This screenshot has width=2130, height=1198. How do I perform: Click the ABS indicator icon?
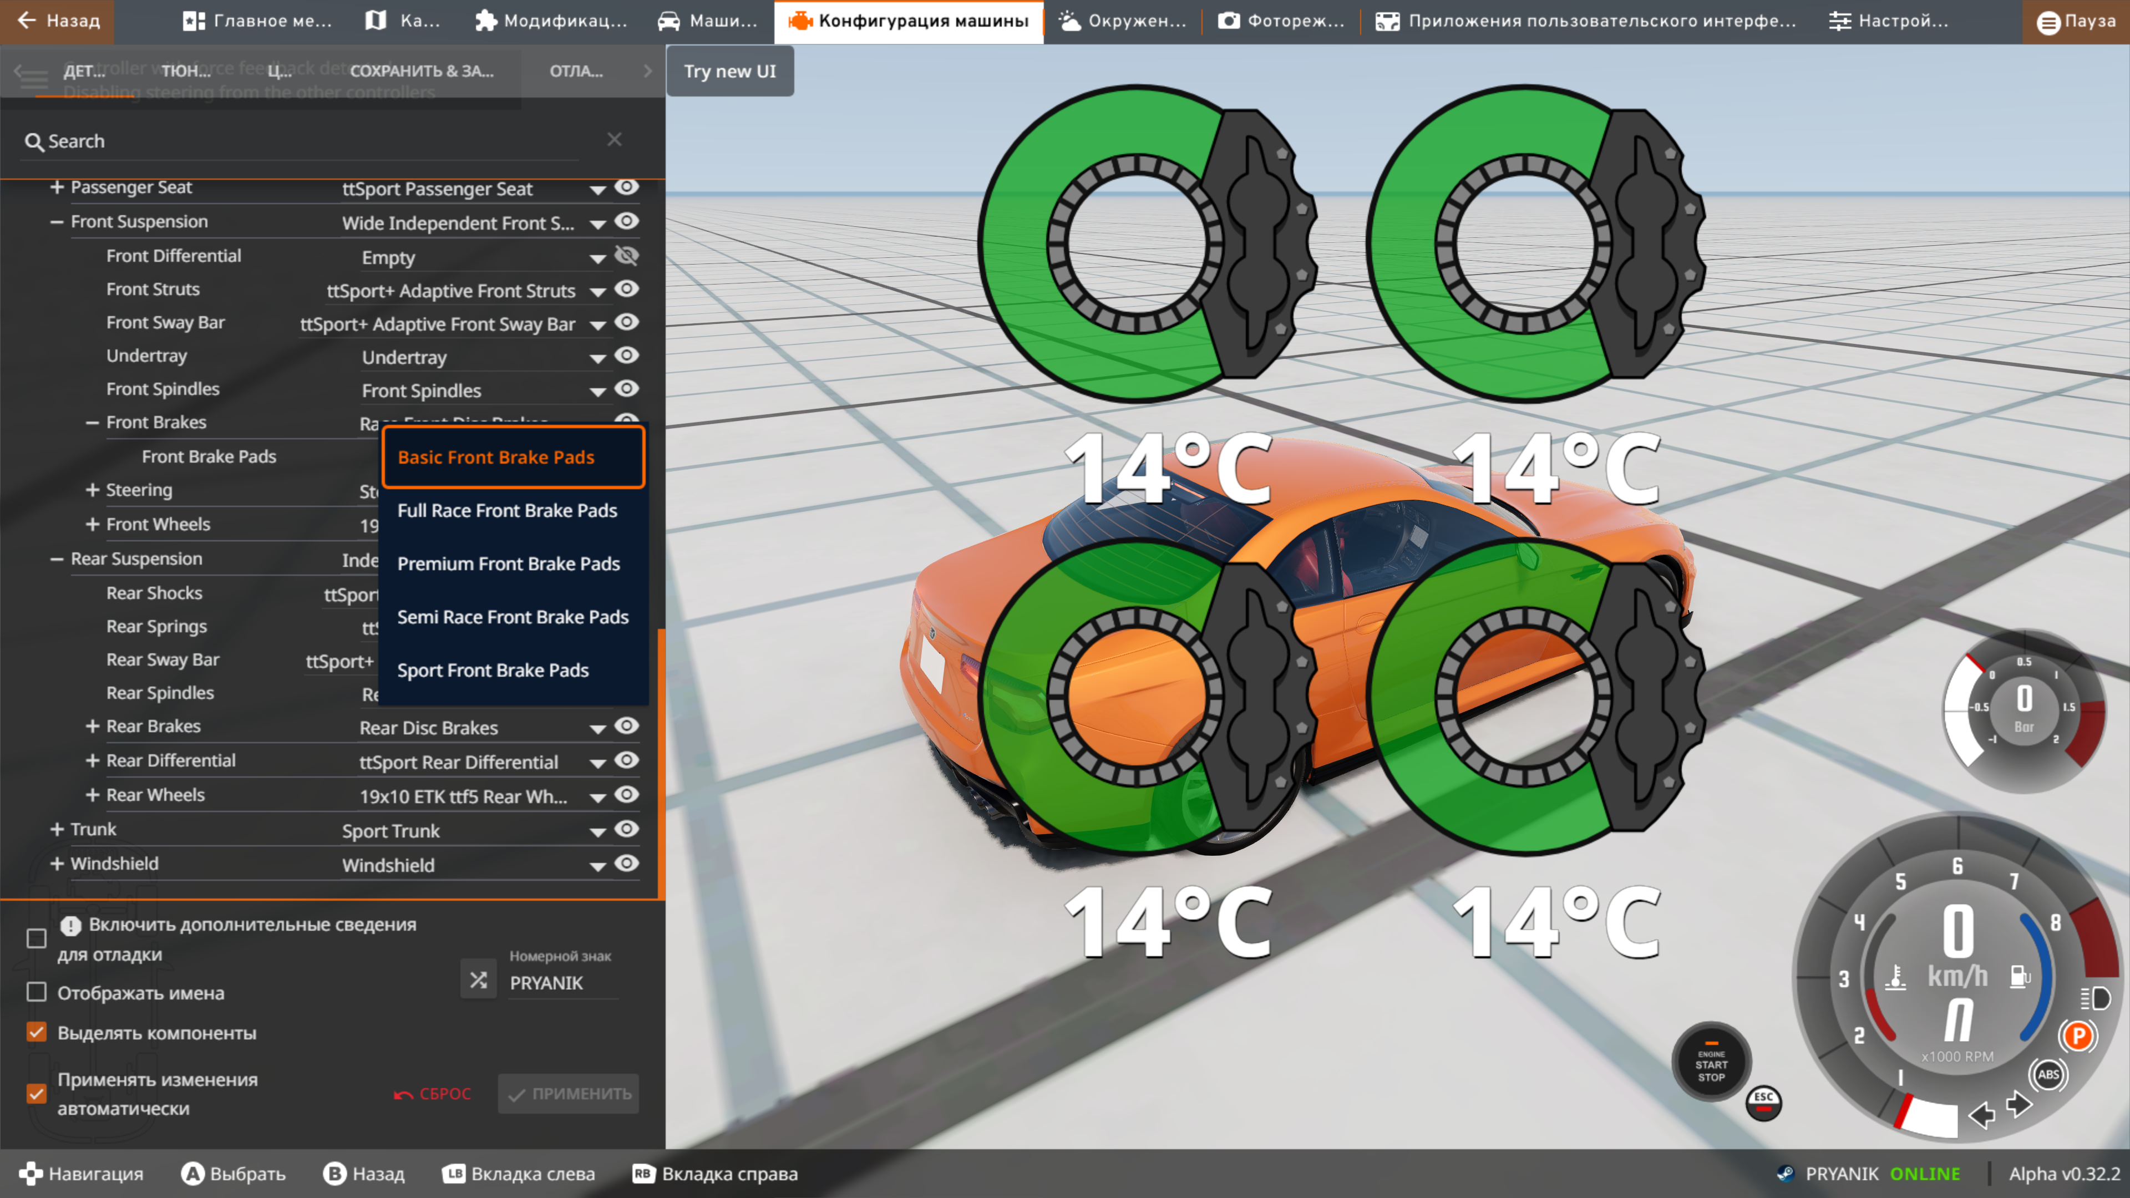coord(2047,1074)
